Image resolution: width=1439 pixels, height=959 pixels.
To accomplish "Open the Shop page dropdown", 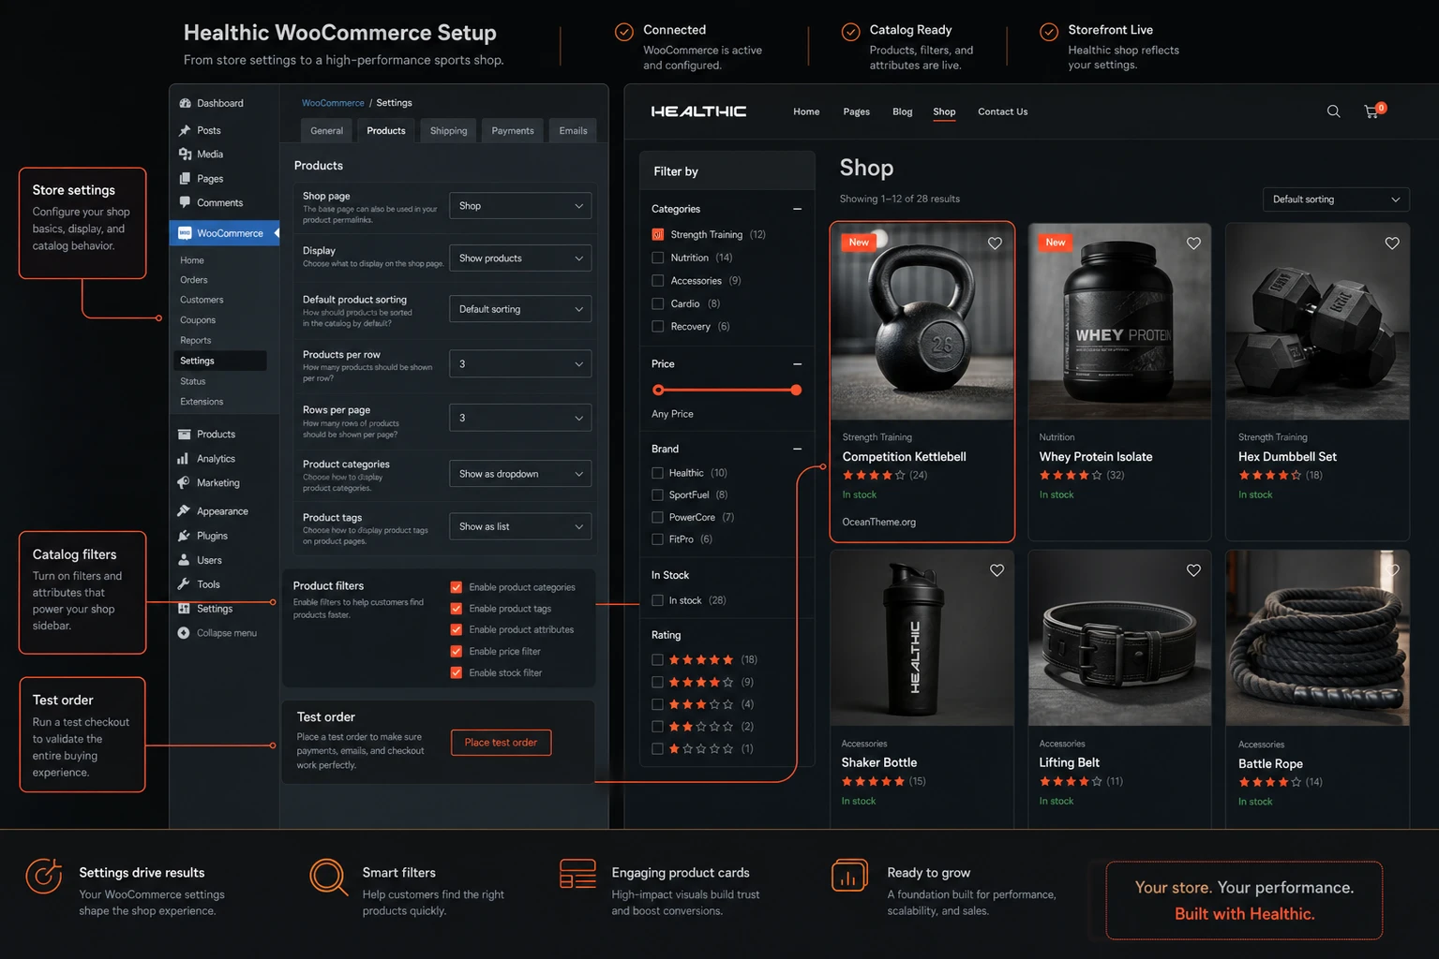I will (x=520, y=206).
